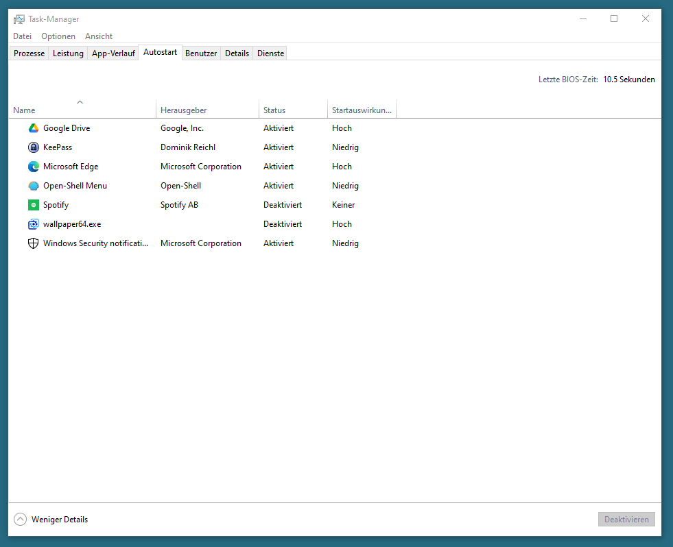Open the Optionen menu

tap(58, 36)
